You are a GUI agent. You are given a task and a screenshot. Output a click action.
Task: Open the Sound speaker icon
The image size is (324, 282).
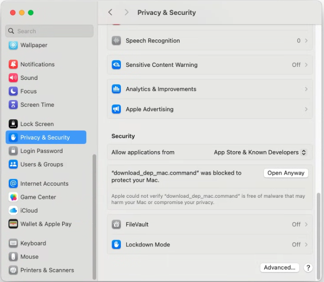point(13,77)
